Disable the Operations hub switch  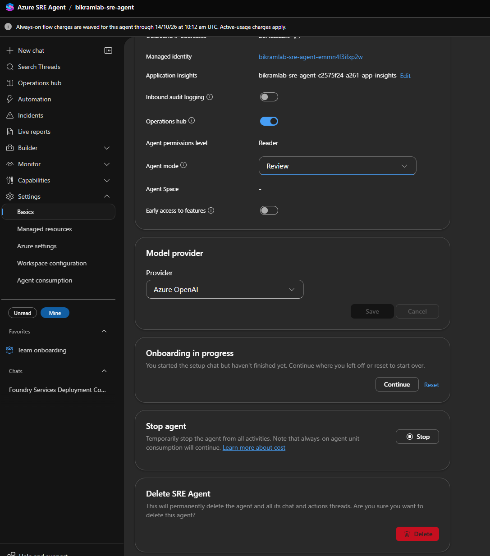click(269, 121)
